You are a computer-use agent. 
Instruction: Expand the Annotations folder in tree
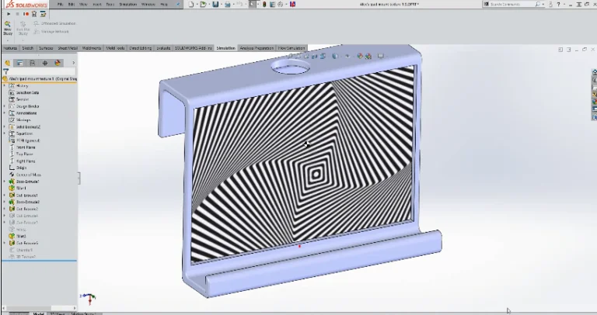tap(4, 112)
